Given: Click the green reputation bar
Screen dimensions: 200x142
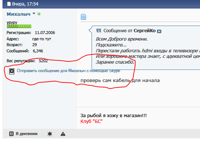Looking at the screenshot, I should point(19,26).
